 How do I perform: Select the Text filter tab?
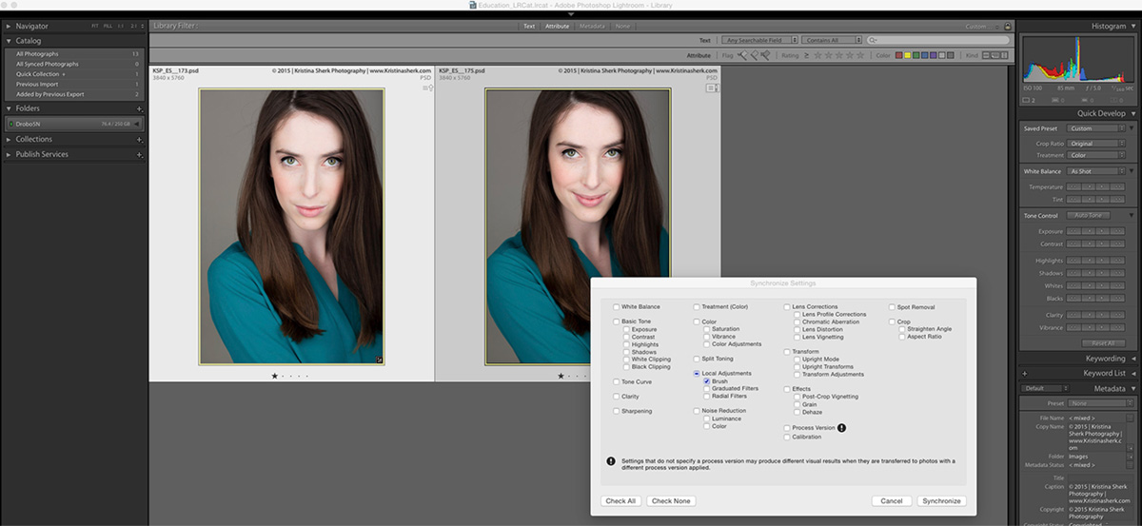tap(529, 27)
